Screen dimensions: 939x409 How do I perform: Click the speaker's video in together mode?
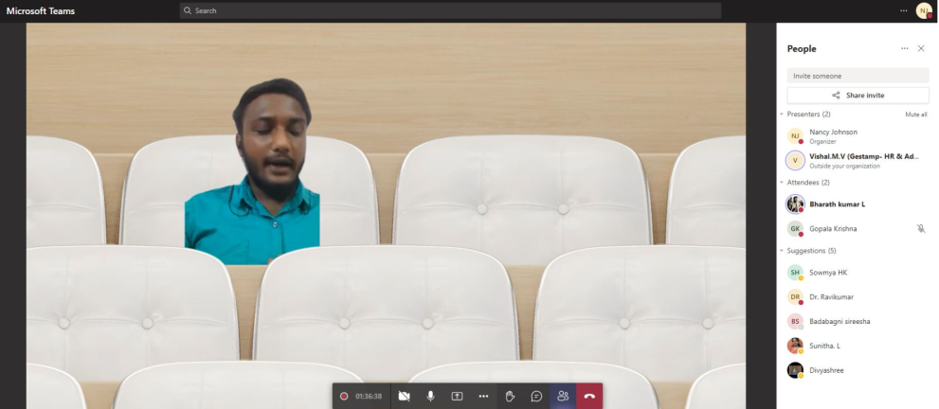252,171
